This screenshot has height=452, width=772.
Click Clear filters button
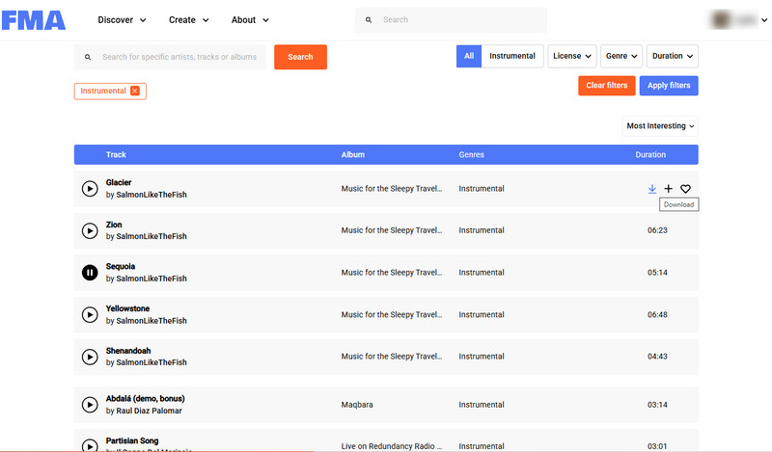click(607, 86)
